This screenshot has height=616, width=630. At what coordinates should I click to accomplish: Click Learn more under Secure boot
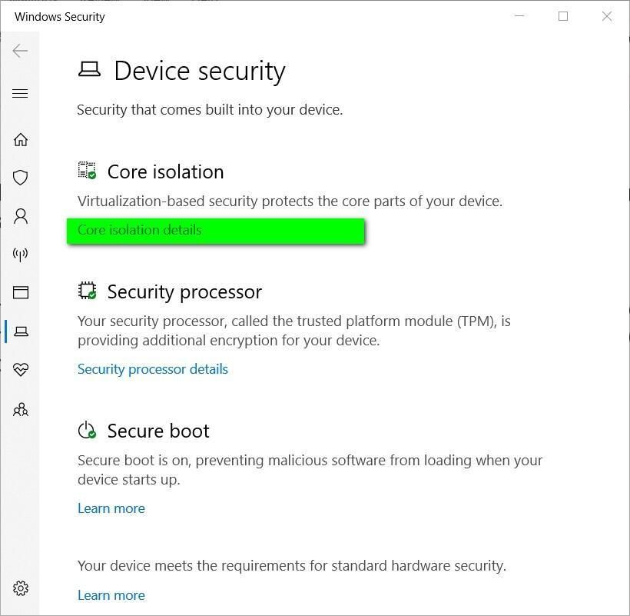(111, 508)
